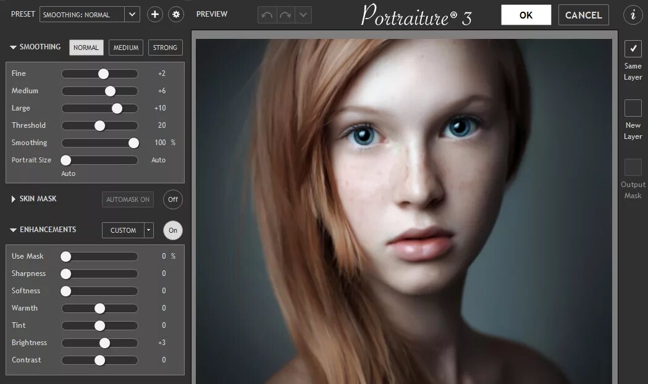Toggle the Same Layer checkbox
The height and width of the screenshot is (384, 648).
coord(633,49)
